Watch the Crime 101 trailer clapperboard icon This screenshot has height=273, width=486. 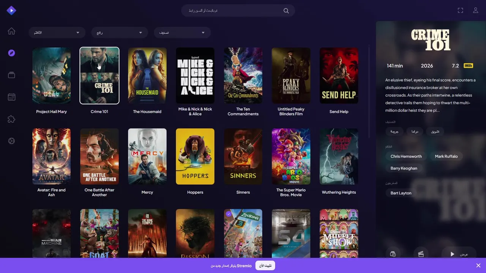point(421,254)
